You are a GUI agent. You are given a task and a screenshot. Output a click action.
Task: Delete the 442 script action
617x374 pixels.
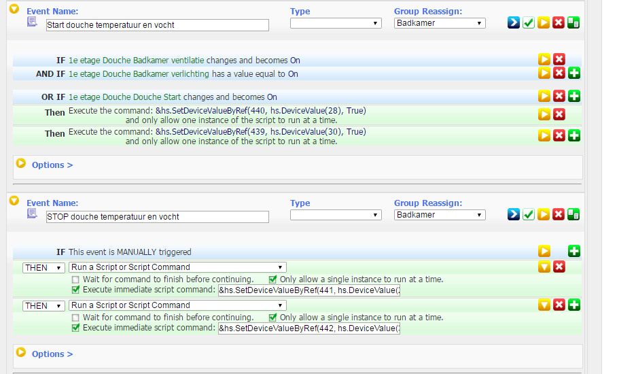point(559,305)
